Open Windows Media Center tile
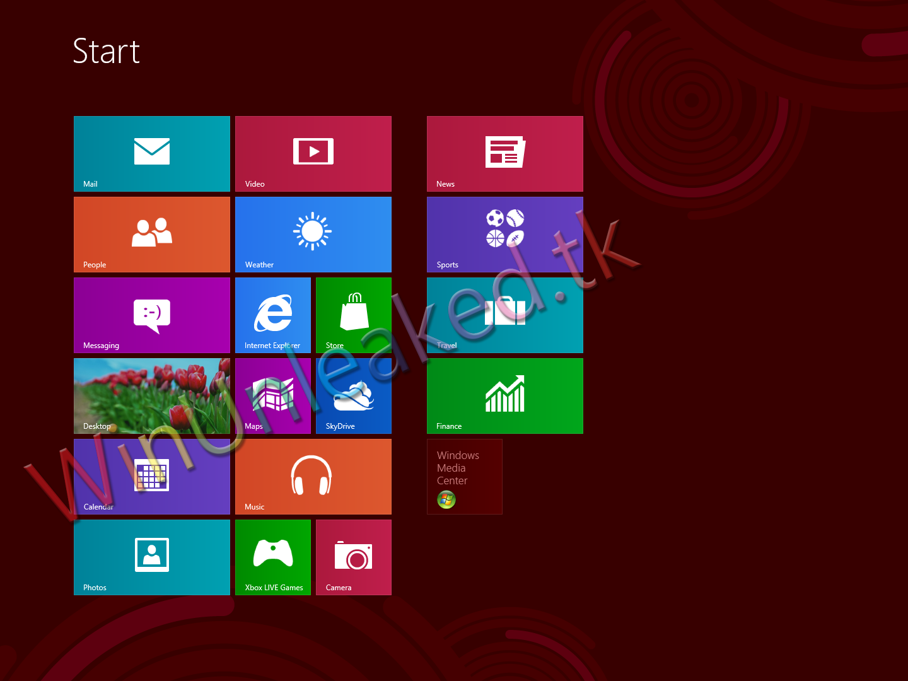The width and height of the screenshot is (908, 681). click(465, 477)
